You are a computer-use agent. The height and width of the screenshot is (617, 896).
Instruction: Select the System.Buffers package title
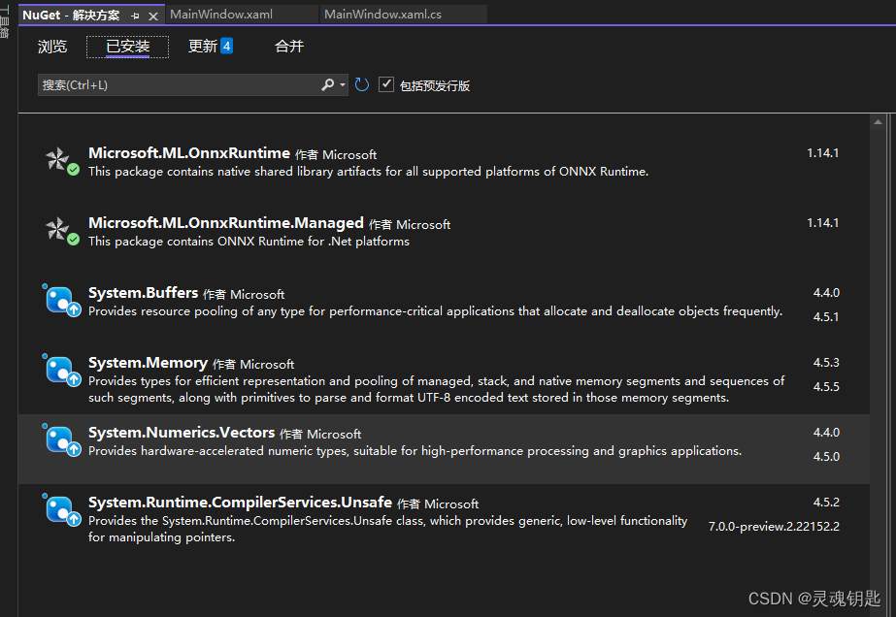143,293
